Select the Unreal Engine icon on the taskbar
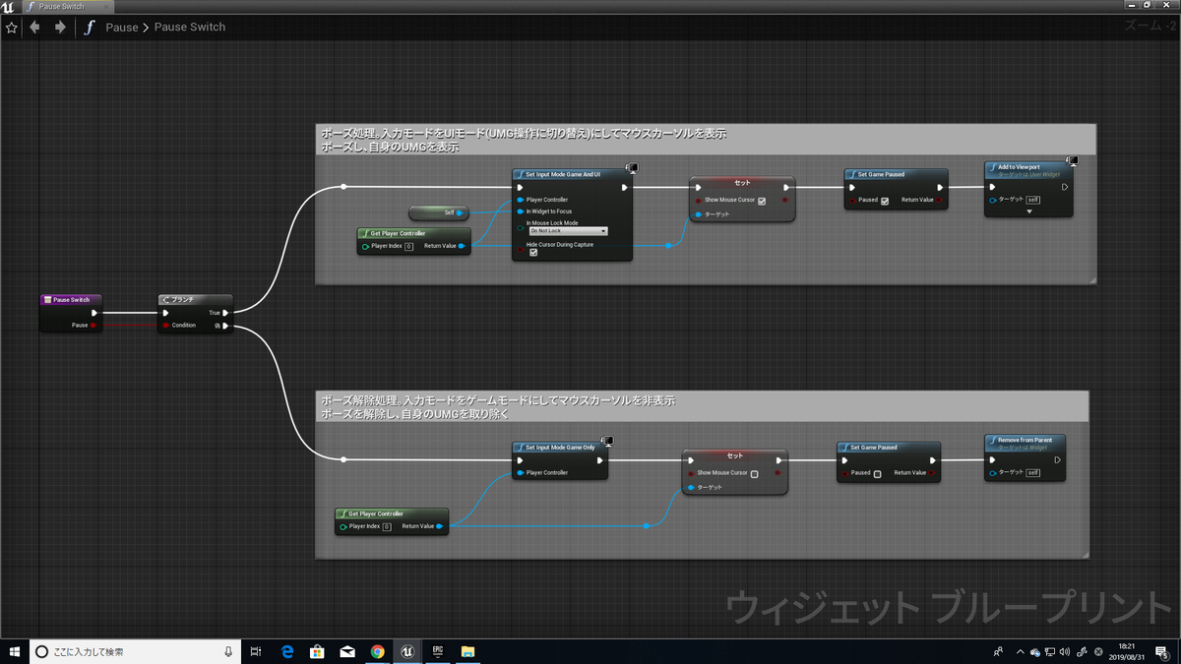This screenshot has height=664, width=1181. click(x=406, y=651)
